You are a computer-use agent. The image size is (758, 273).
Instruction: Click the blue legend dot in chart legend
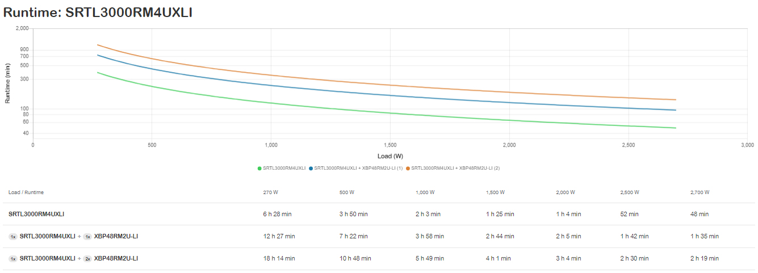pyautogui.click(x=311, y=168)
